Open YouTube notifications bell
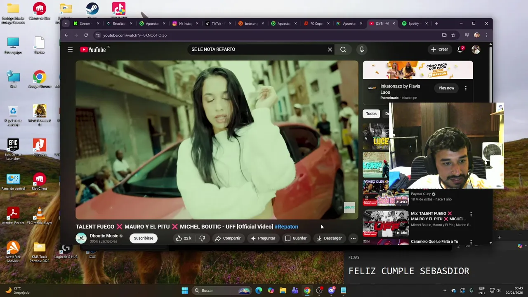The width and height of the screenshot is (528, 297). (460, 49)
